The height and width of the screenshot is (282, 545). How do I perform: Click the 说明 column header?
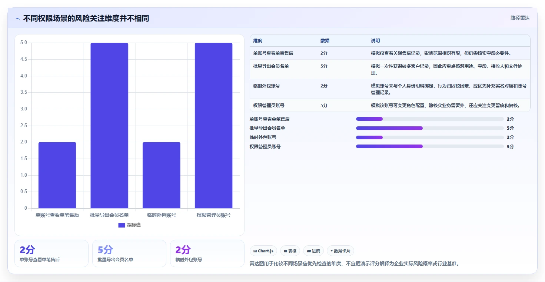375,41
